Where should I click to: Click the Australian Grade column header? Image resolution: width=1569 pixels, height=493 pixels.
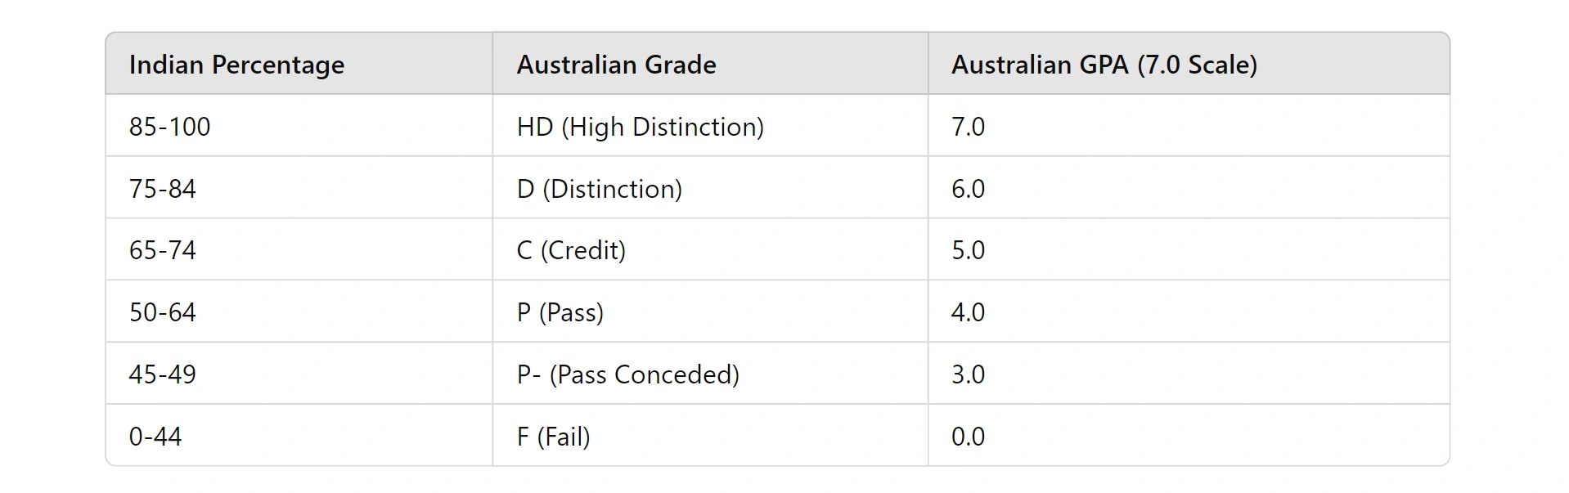tap(616, 65)
